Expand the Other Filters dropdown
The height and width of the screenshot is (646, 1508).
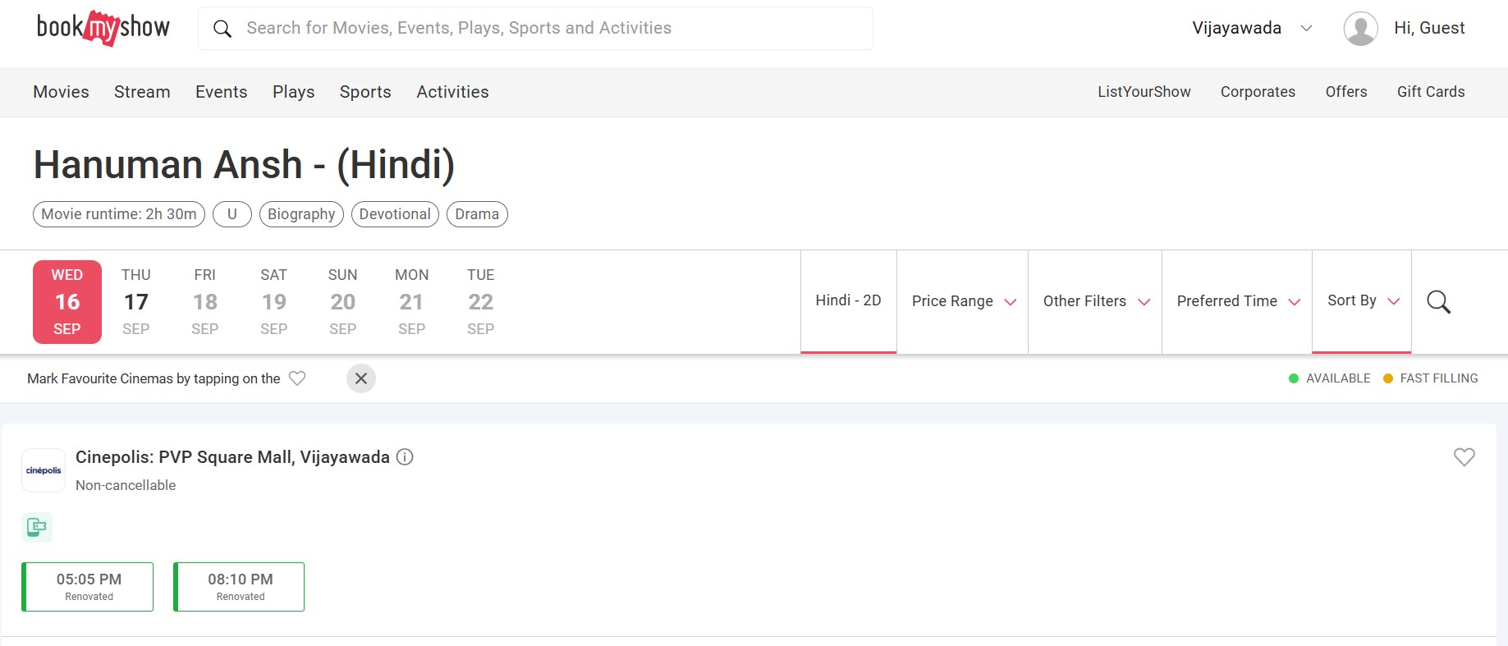(1095, 301)
